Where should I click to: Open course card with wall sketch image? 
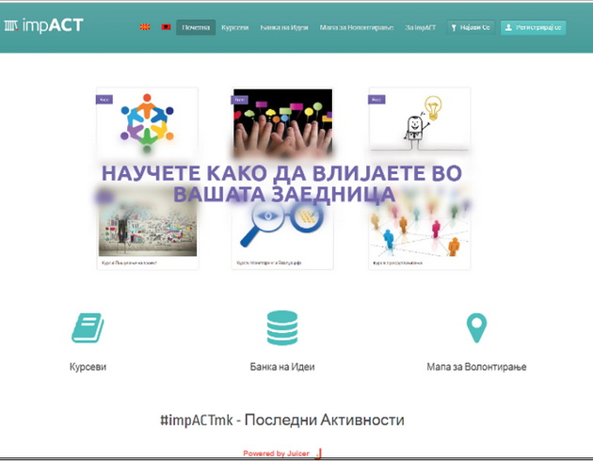(148, 230)
